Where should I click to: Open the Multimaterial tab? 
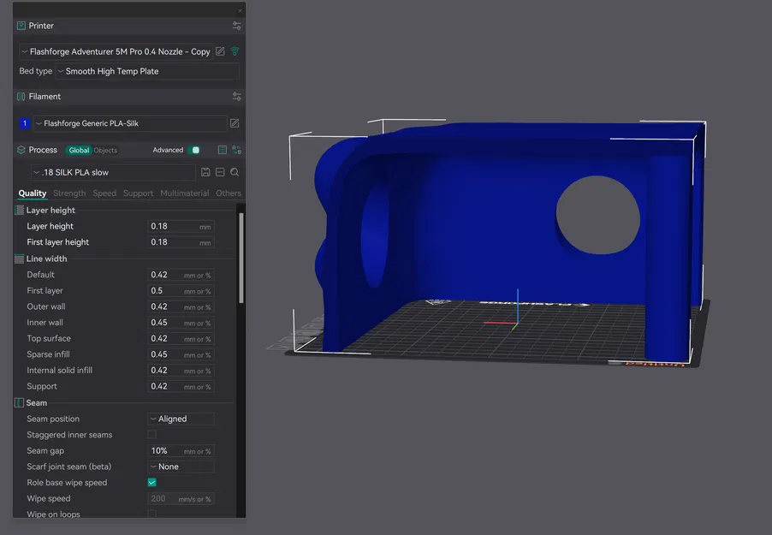186,193
